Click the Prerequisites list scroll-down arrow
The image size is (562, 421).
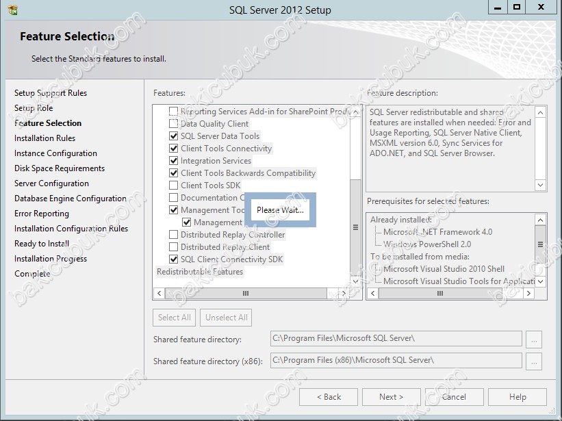coord(541,281)
